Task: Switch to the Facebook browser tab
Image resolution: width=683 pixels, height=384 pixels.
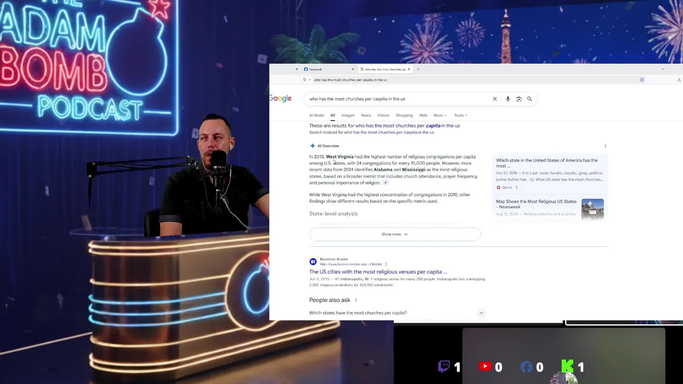Action: tap(328, 69)
